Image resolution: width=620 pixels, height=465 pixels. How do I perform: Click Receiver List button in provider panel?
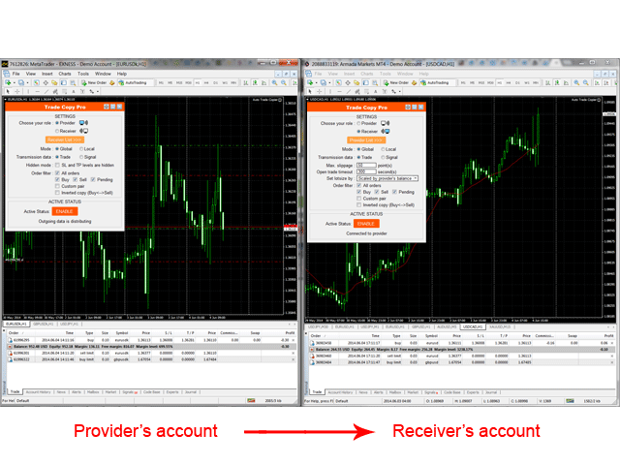coord(65,139)
